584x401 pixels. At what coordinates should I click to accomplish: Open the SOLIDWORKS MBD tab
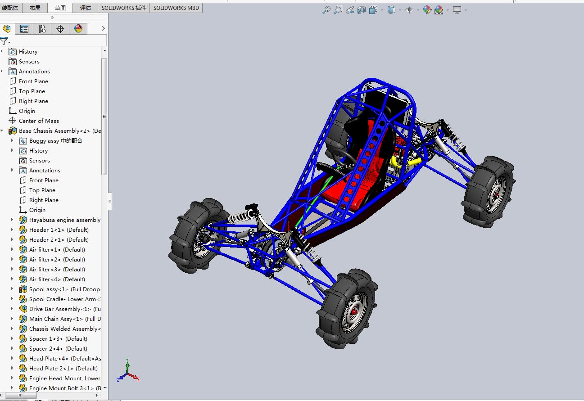[176, 8]
